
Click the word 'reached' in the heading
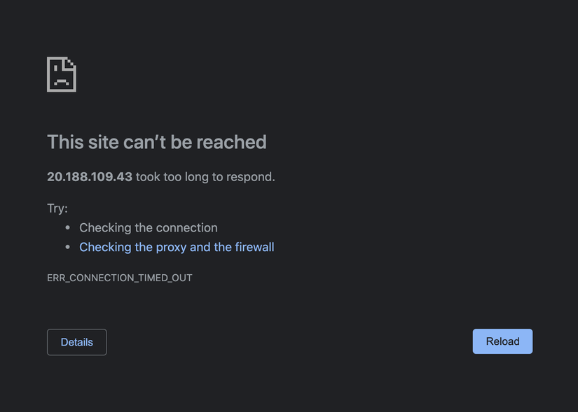pos(231,142)
